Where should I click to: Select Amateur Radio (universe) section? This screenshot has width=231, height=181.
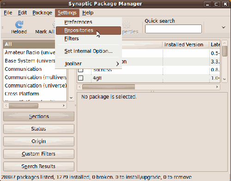pos(29,52)
